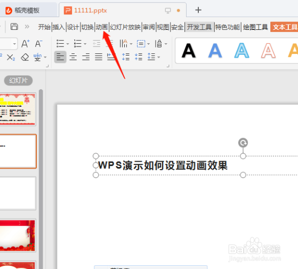Click the Save icon in quick access toolbar
Screen dimensions: 298x269
[14, 27]
